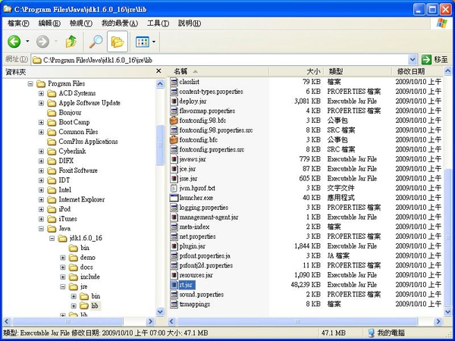
Task: Select the Bonjour folder in tree
Action: [x=70, y=112]
